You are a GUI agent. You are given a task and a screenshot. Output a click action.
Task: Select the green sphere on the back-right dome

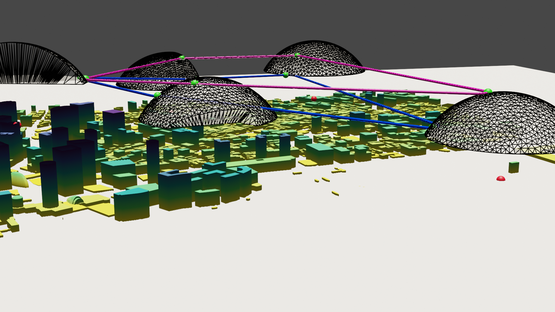pyautogui.click(x=297, y=55)
